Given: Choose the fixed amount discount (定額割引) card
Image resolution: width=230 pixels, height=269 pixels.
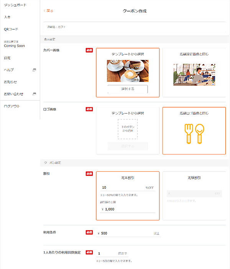Looking at the screenshot, I should click(x=194, y=178).
